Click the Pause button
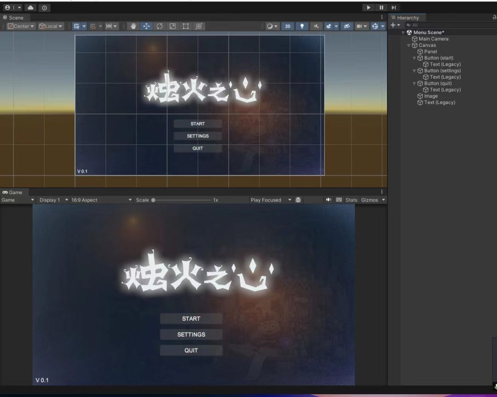Screen dimensions: 497x397 (381, 8)
